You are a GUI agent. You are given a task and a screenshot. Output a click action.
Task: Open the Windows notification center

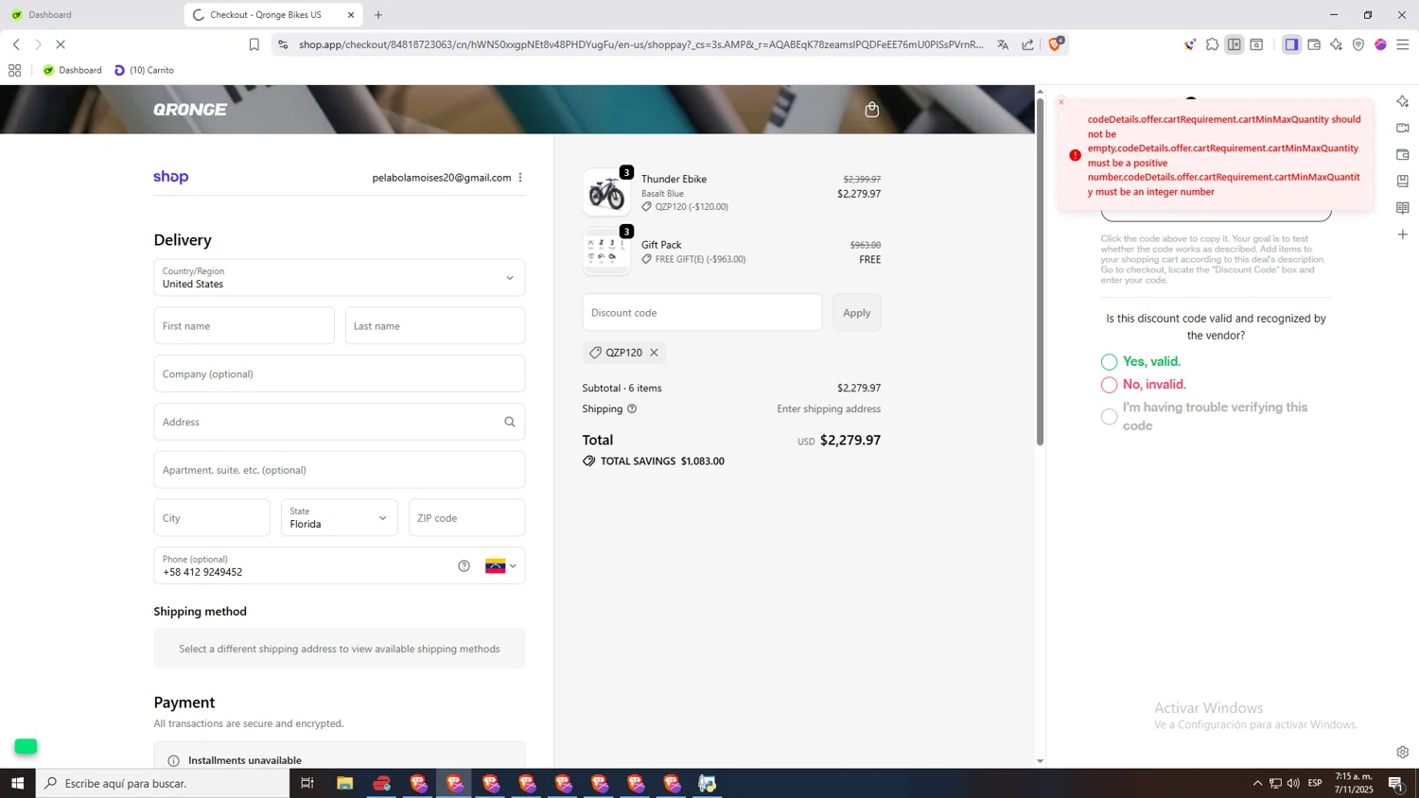click(x=1396, y=783)
